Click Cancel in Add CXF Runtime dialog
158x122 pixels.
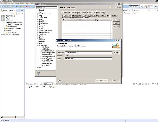(x=114, y=81)
